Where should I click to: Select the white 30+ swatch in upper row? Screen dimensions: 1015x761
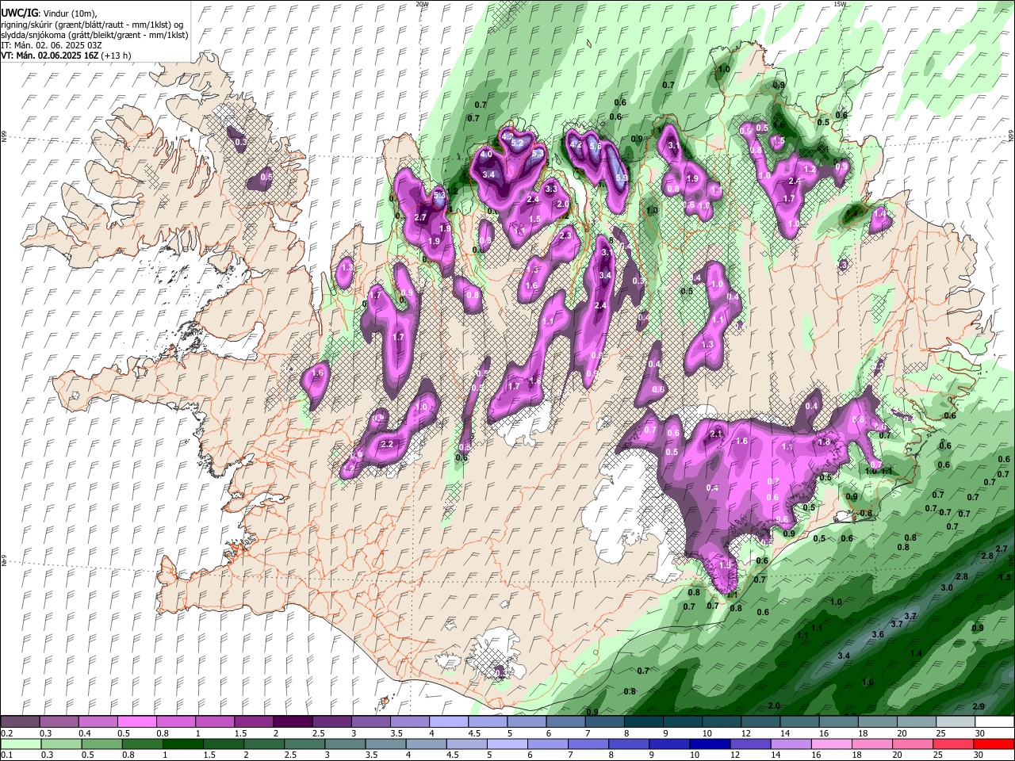(994, 722)
